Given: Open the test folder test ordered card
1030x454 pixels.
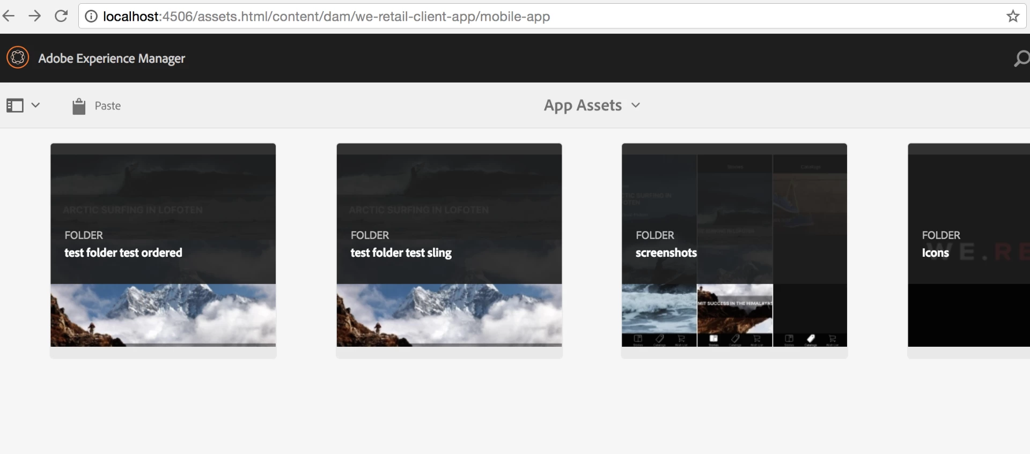Looking at the screenshot, I should point(163,250).
